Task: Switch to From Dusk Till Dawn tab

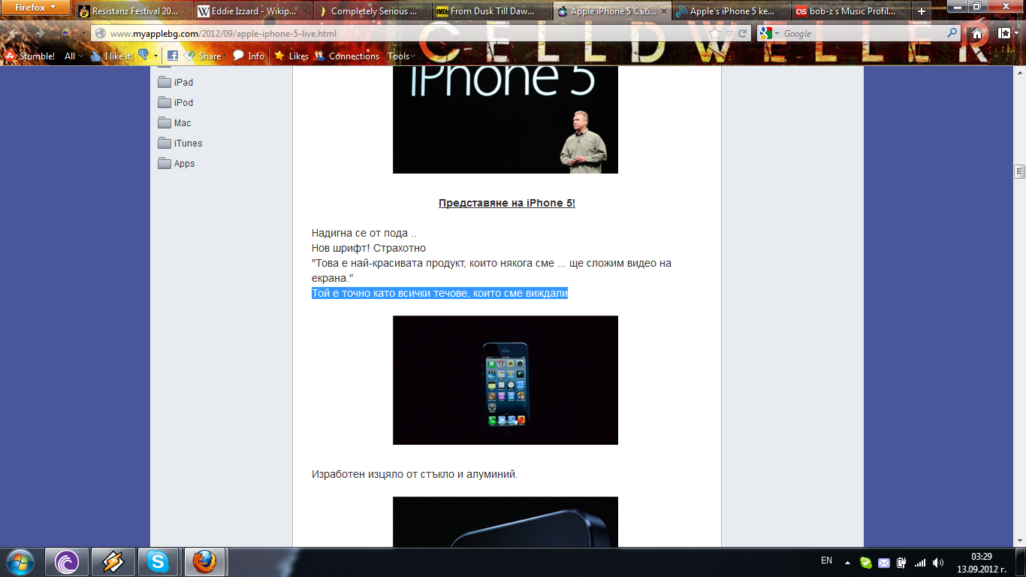Action: (x=492, y=11)
